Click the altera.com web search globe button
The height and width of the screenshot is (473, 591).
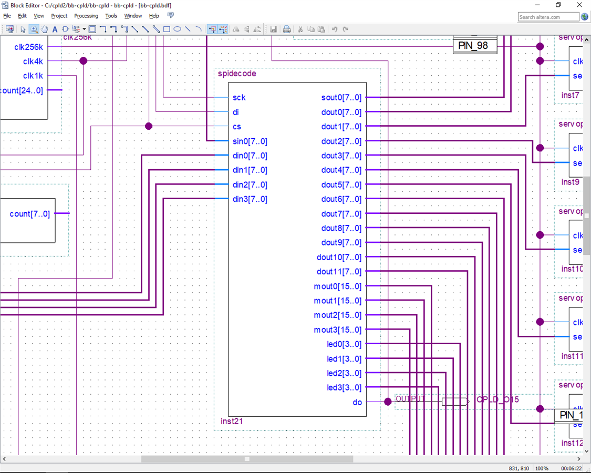(x=584, y=17)
